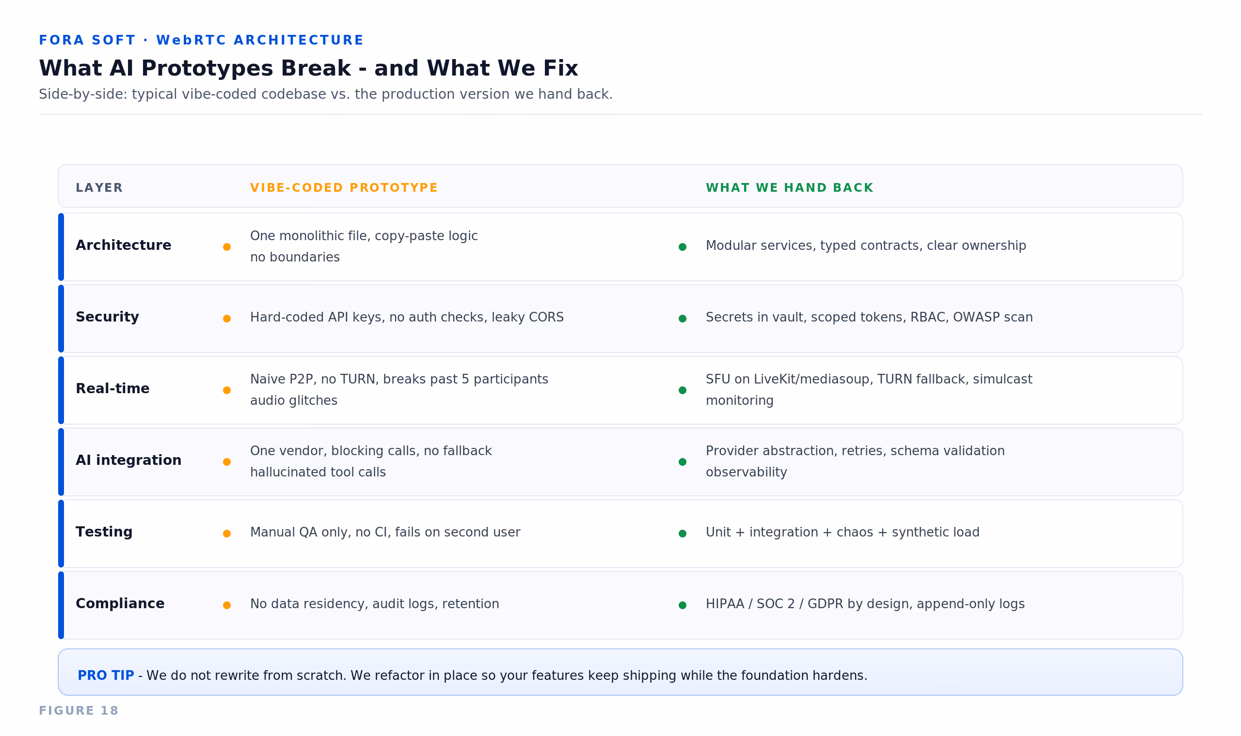1241x736 pixels.
Task: Click 'SFU on LiveKit/mediasoup, TURN fallback' text
Action: pos(837,380)
